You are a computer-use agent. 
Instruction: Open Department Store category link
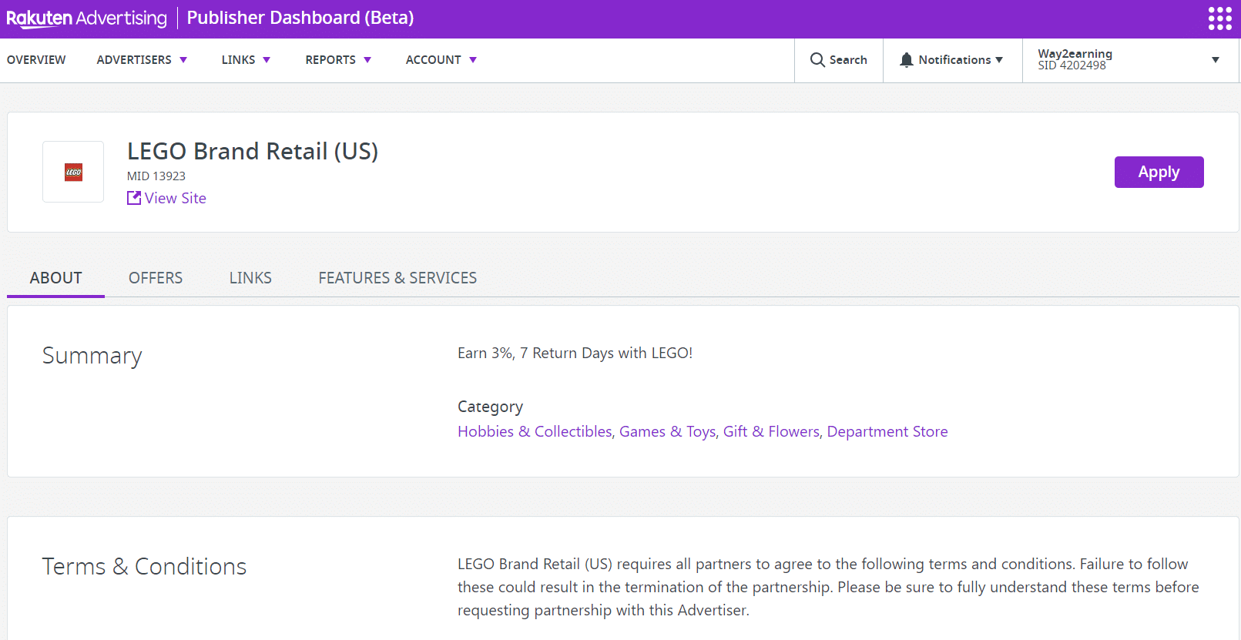887,431
